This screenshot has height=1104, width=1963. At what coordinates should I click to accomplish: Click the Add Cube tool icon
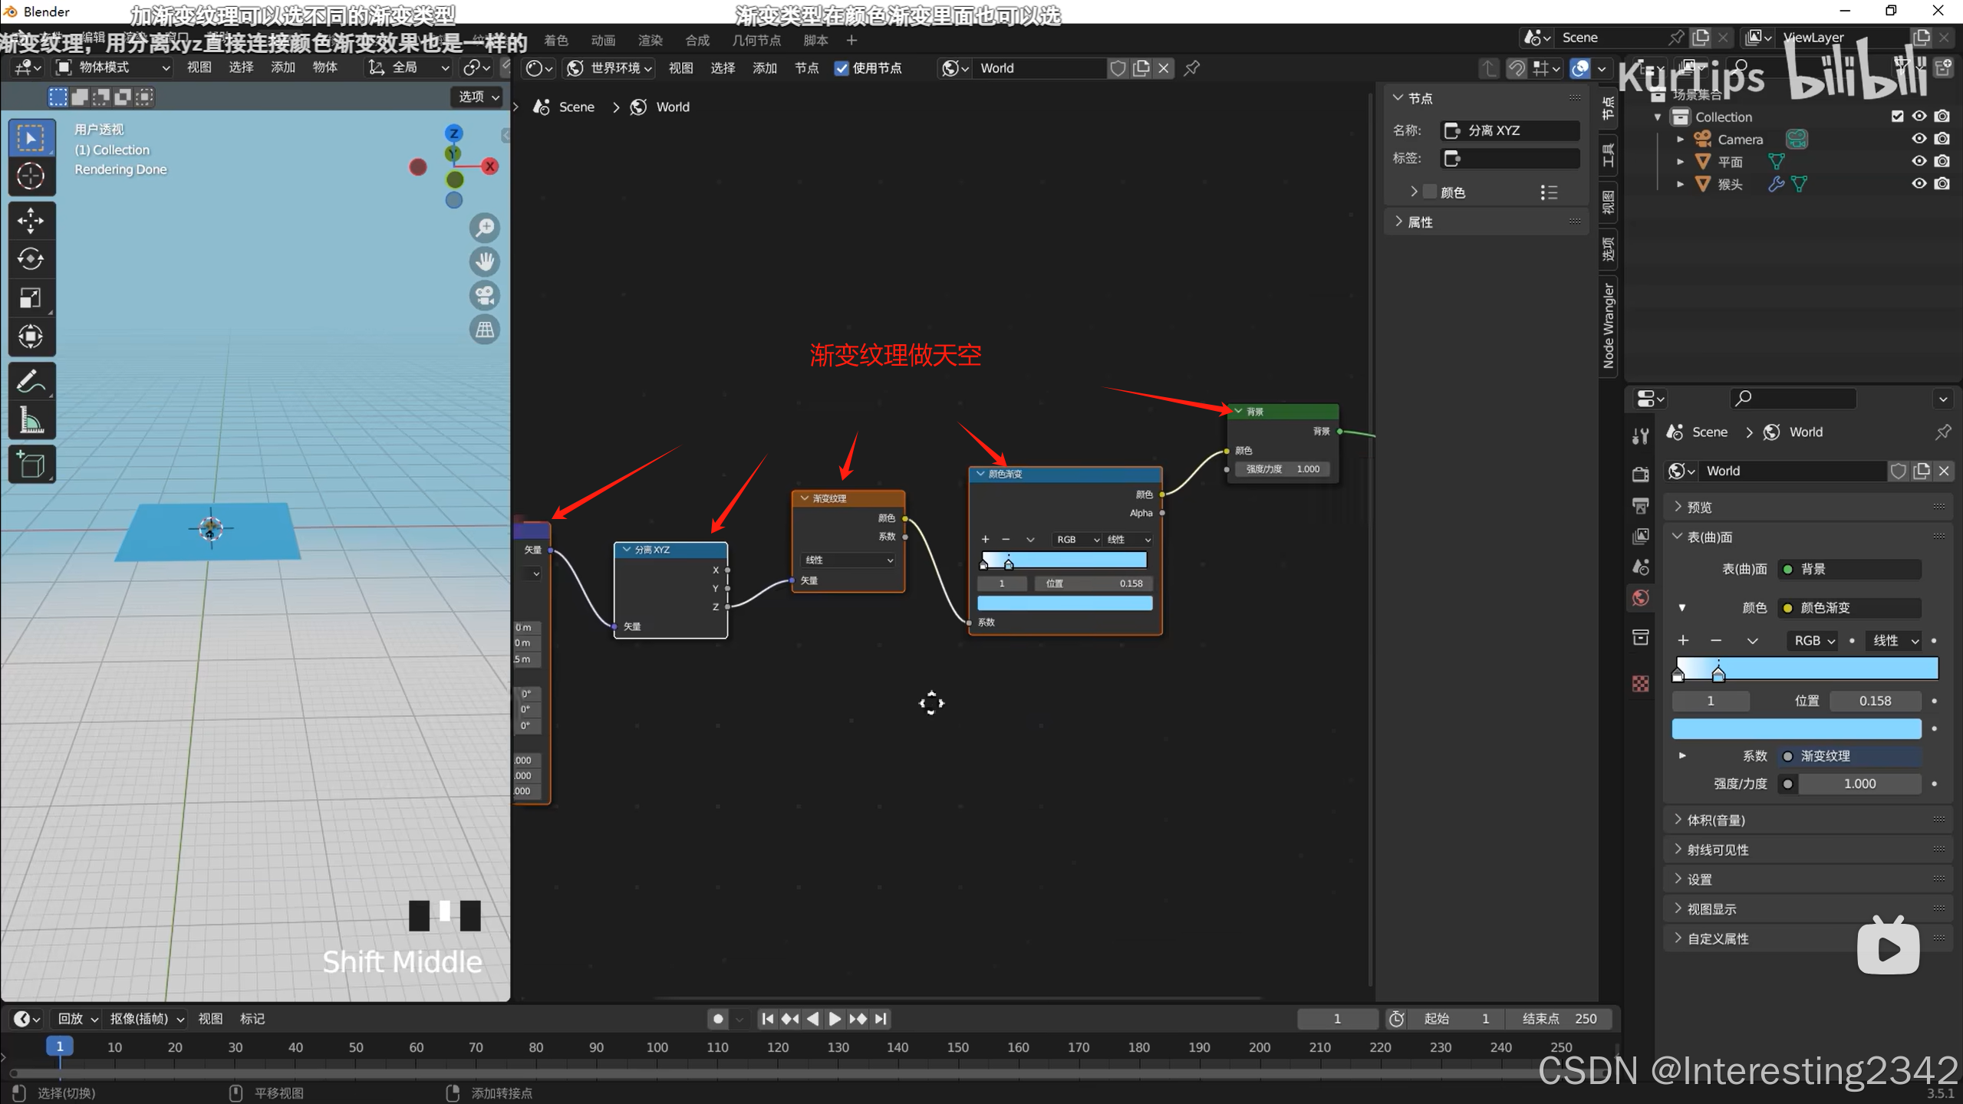pyautogui.click(x=31, y=465)
